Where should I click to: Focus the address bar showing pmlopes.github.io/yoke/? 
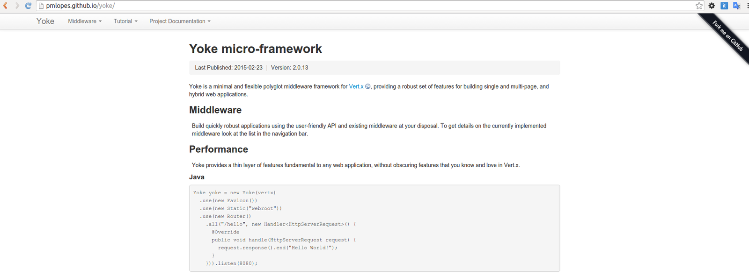[370, 6]
